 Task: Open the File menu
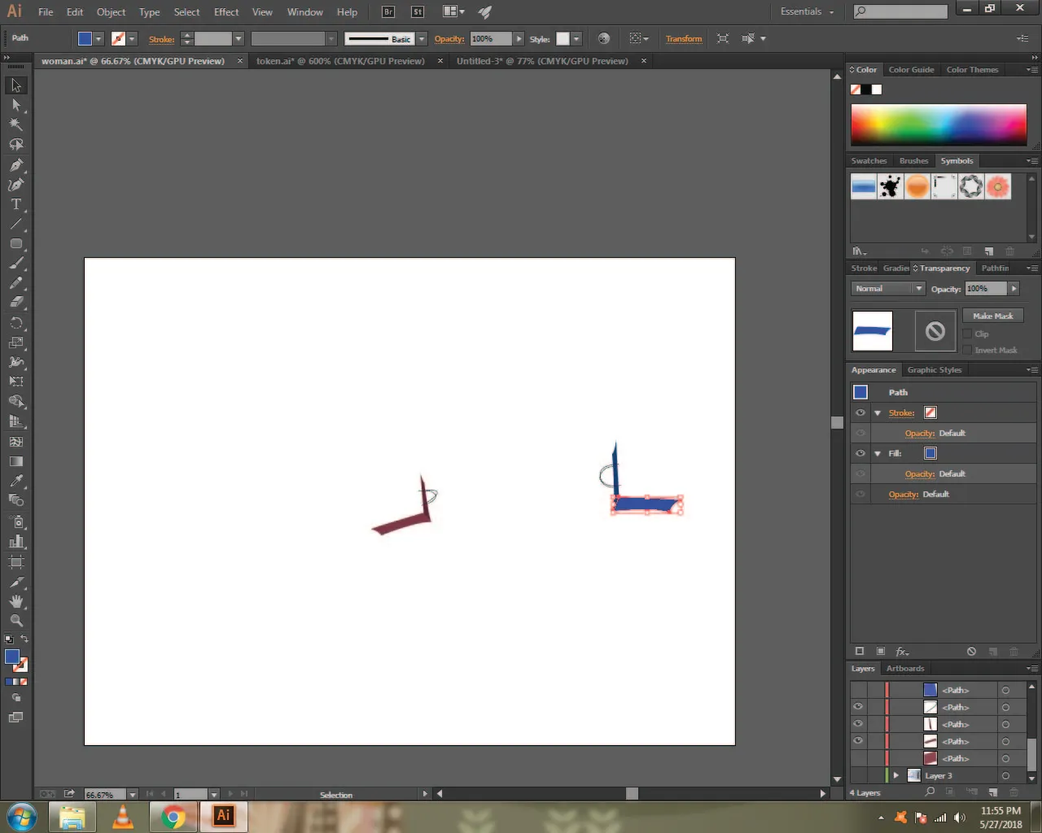46,12
